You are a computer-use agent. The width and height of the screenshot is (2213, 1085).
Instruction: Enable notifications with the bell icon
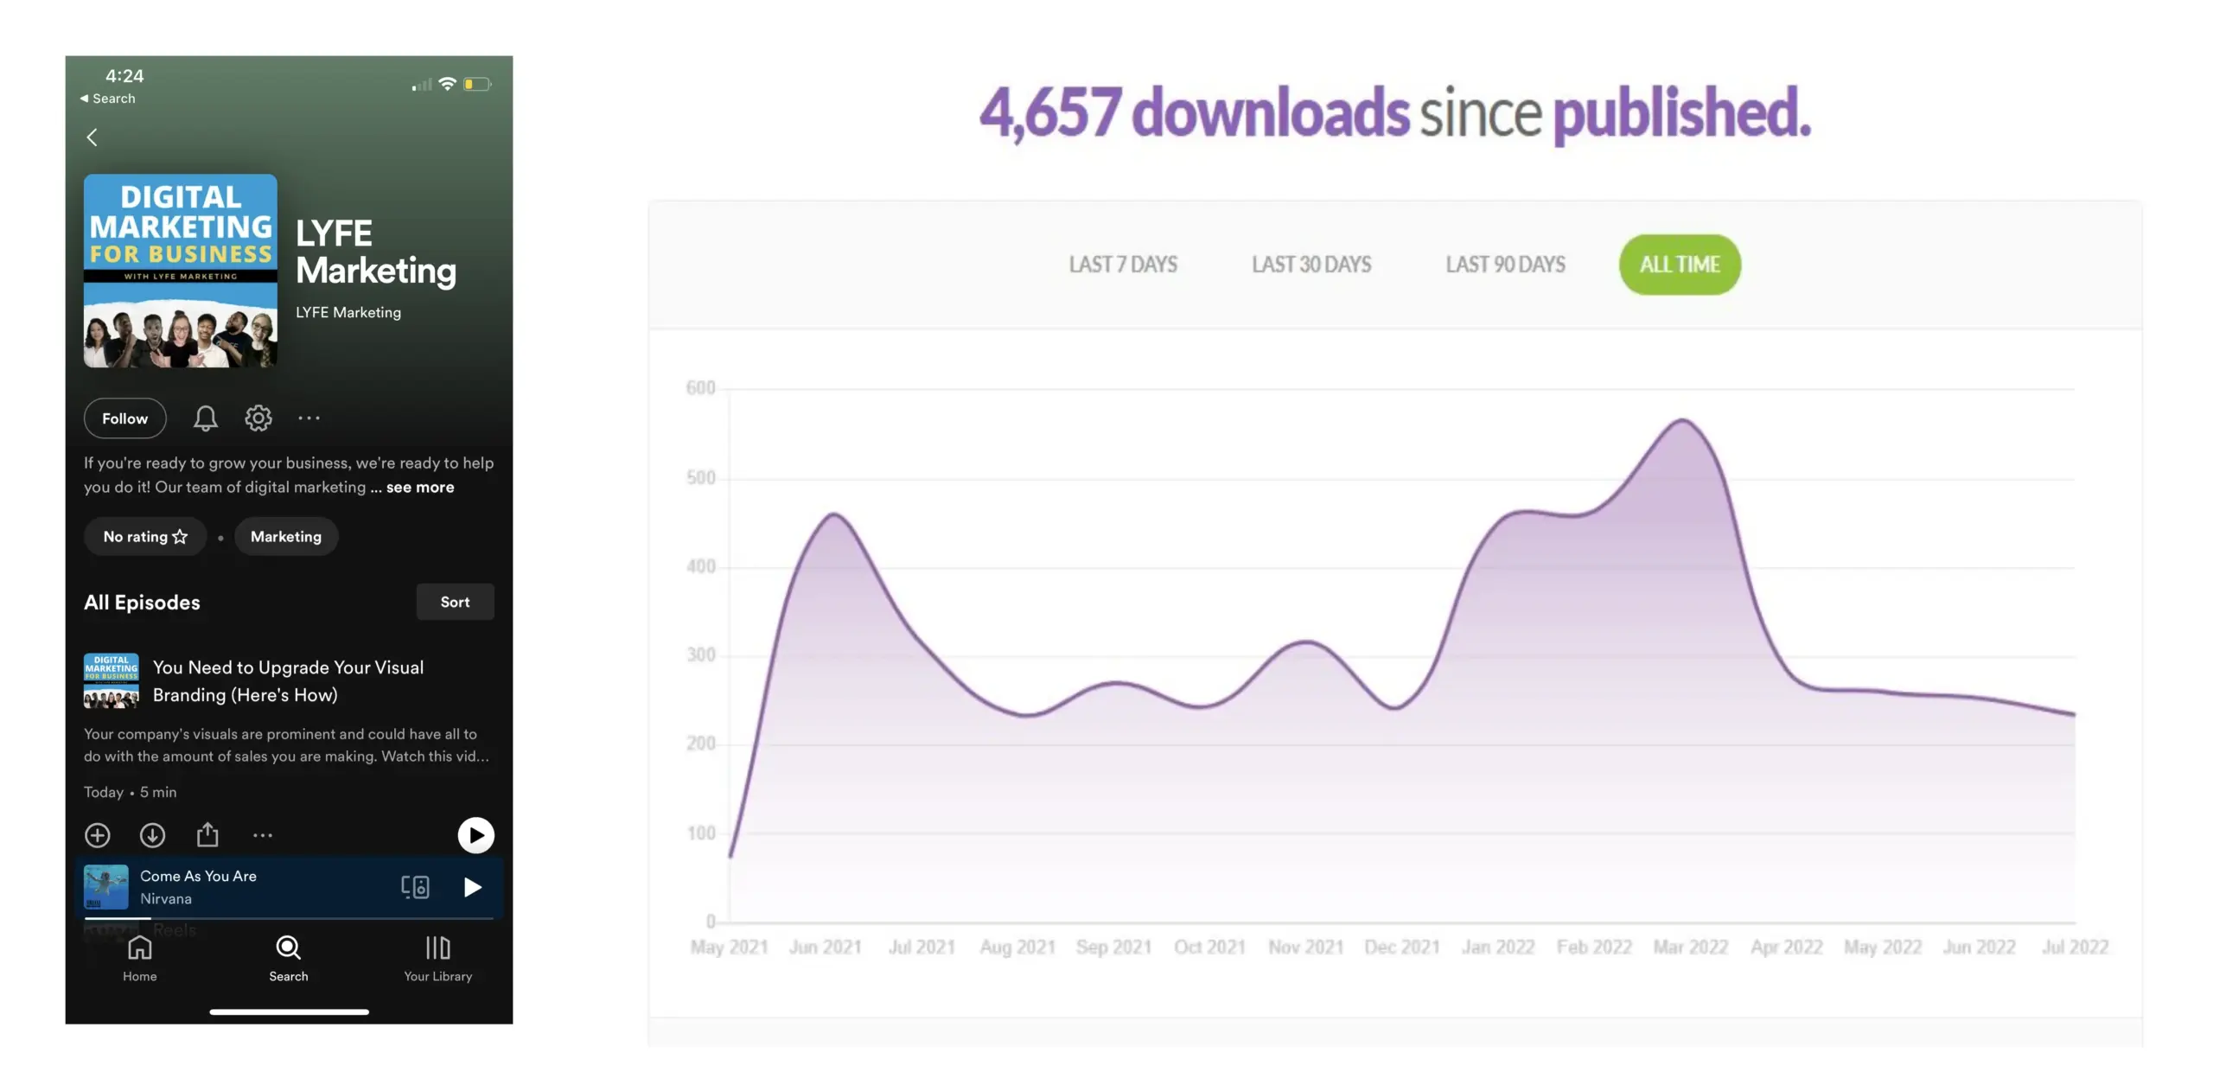(x=205, y=418)
